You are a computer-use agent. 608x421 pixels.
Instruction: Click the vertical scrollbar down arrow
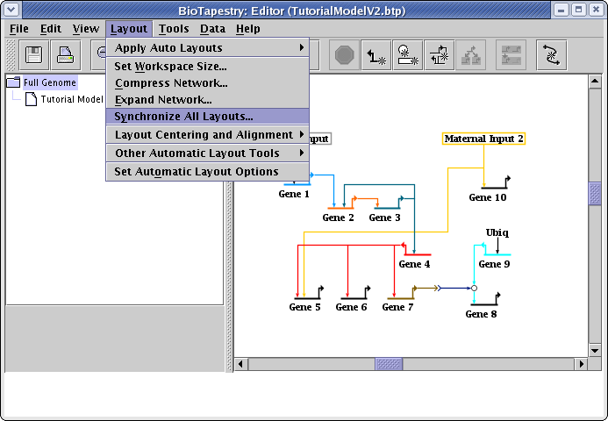tap(595, 349)
